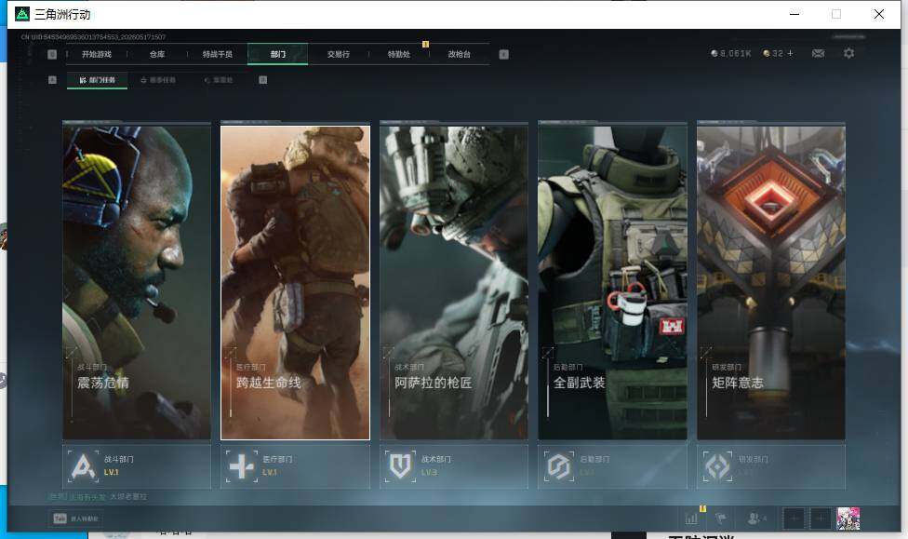Click the Tab key button at bottom left
This screenshot has width=908, height=539.
pos(60,519)
